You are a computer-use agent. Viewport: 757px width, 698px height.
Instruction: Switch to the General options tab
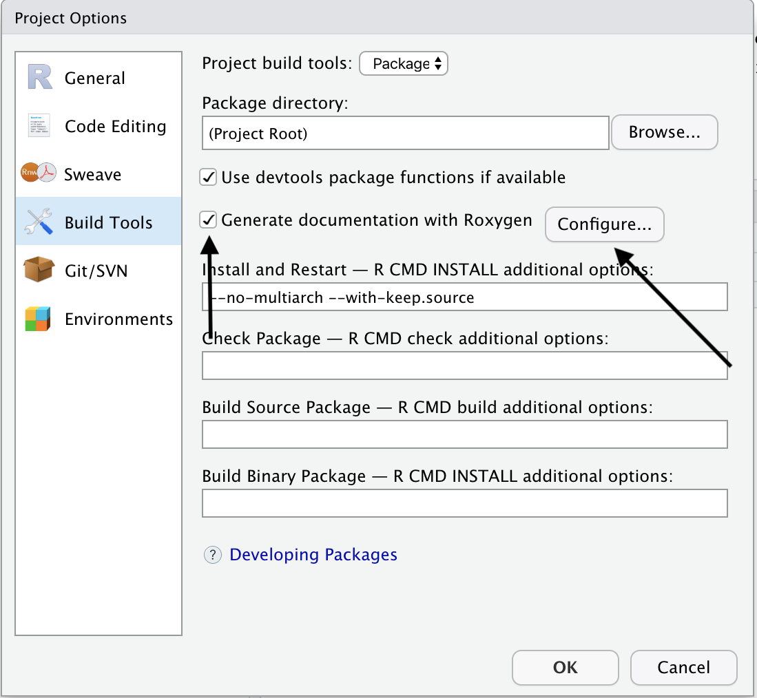tap(95, 78)
